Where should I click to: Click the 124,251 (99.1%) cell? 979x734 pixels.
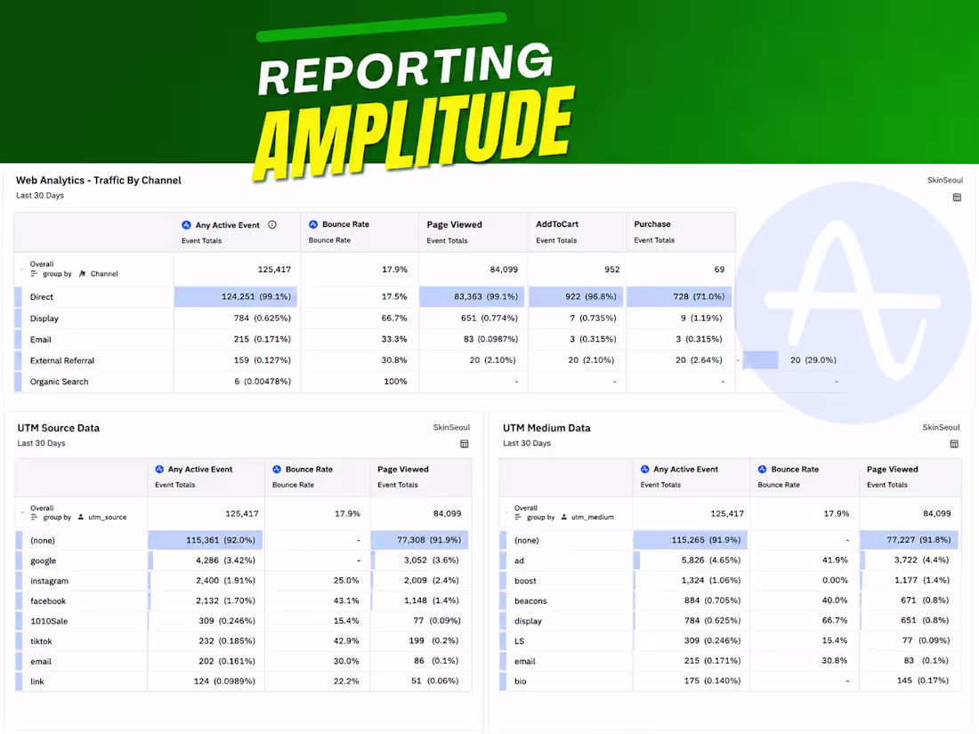pyautogui.click(x=235, y=296)
